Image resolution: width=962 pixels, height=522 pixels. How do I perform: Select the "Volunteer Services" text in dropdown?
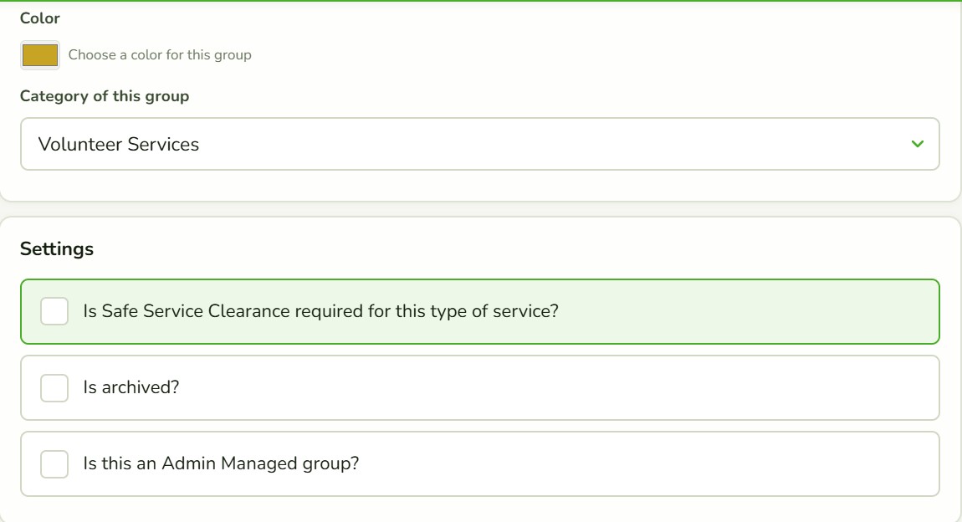pyautogui.click(x=119, y=144)
